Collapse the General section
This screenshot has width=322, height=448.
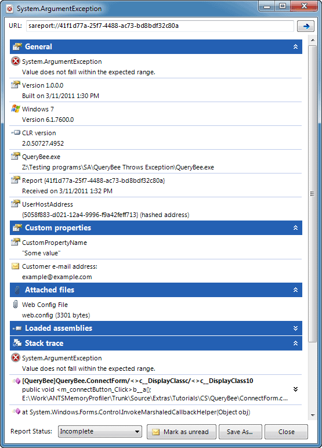point(295,46)
